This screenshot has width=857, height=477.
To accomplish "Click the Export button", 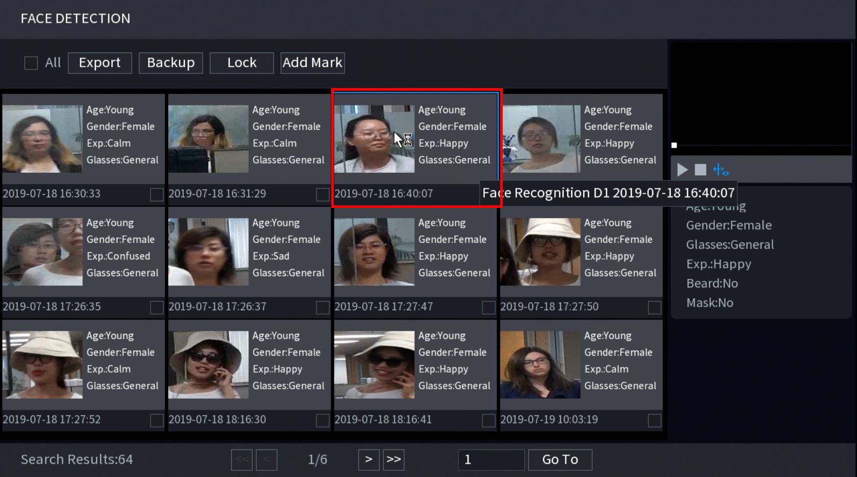I will (100, 63).
